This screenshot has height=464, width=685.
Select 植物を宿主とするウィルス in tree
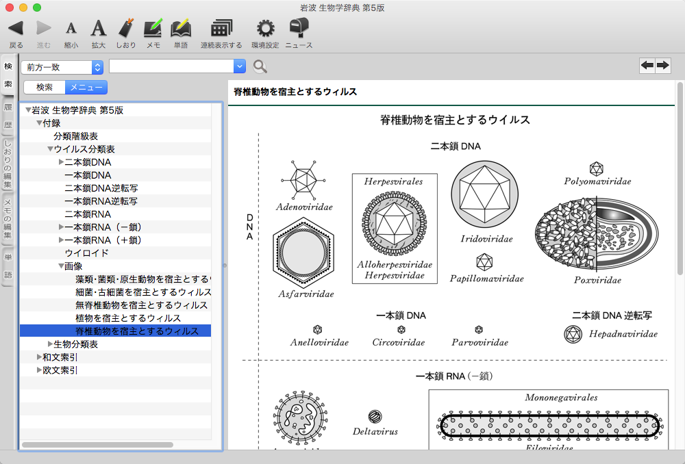pos(128,318)
